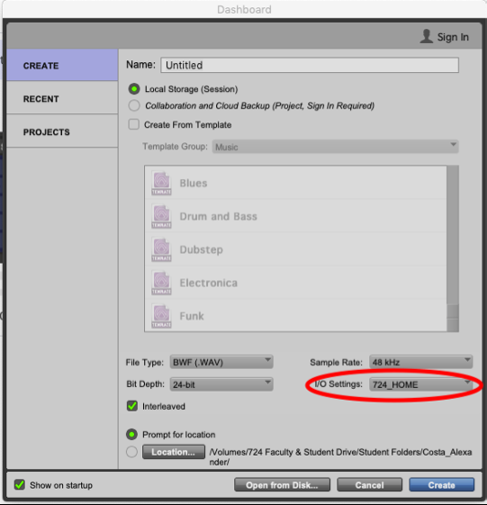Select the Drum and Bass template icon
Viewport: 487px width, 505px height.
161,216
